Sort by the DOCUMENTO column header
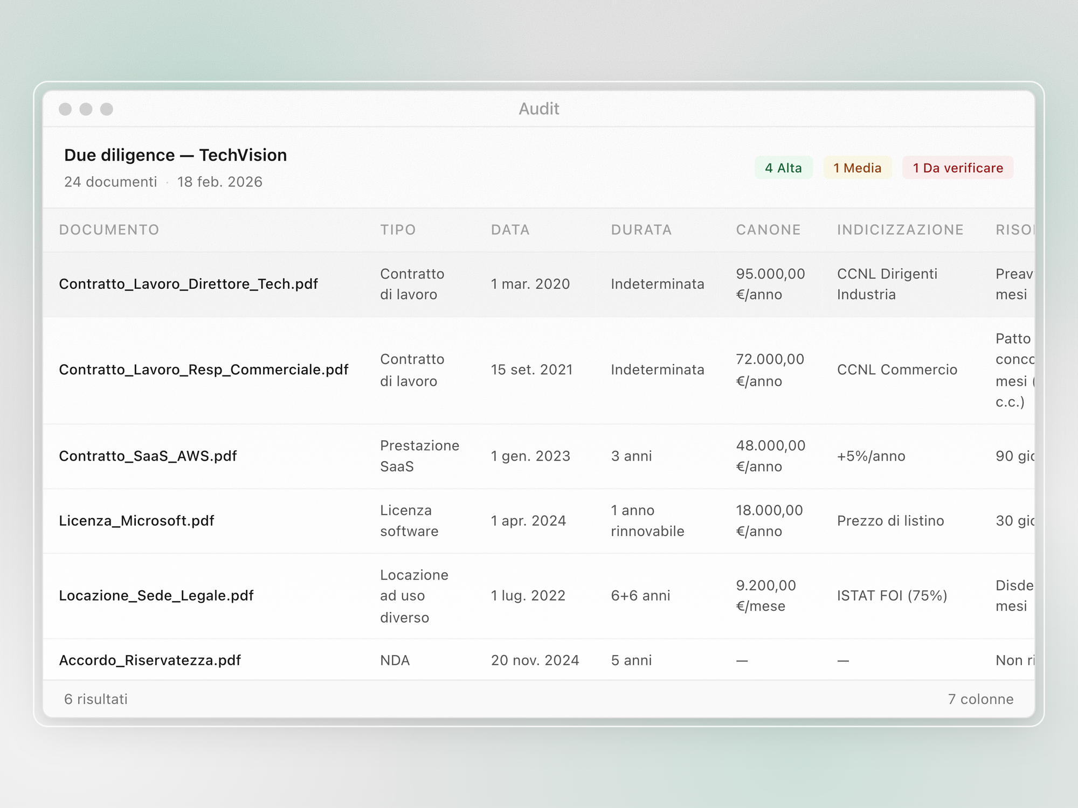The image size is (1078, 808). pyautogui.click(x=109, y=229)
